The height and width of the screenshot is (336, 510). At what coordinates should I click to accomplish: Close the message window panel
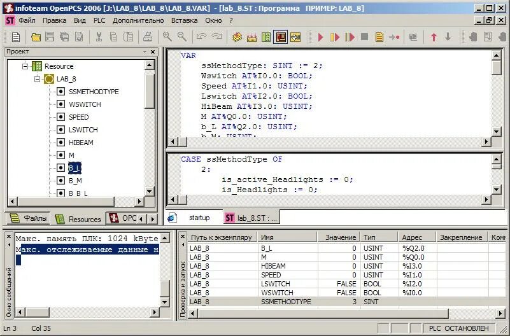pos(9,237)
